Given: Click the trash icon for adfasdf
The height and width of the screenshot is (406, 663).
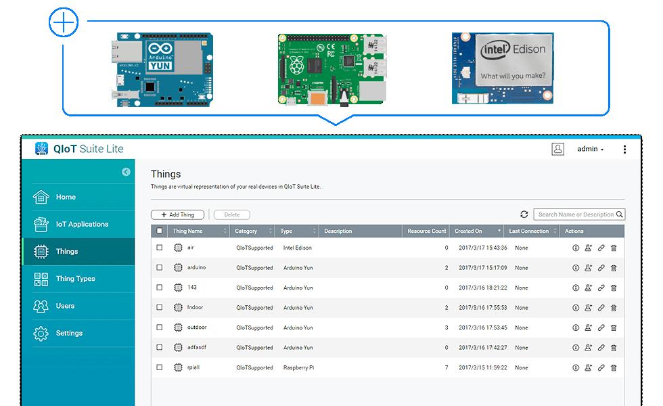Looking at the screenshot, I should point(614,347).
